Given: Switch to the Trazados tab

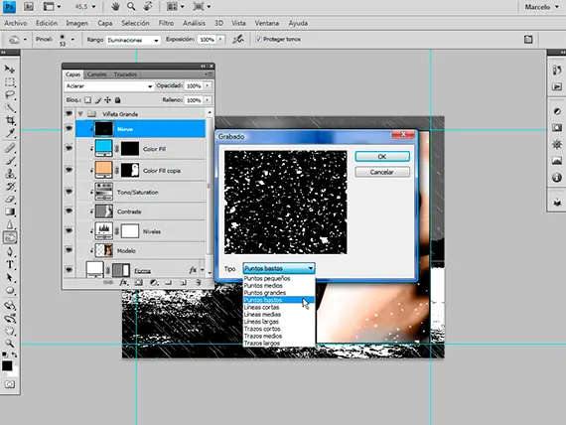Looking at the screenshot, I should pyautogui.click(x=125, y=74).
